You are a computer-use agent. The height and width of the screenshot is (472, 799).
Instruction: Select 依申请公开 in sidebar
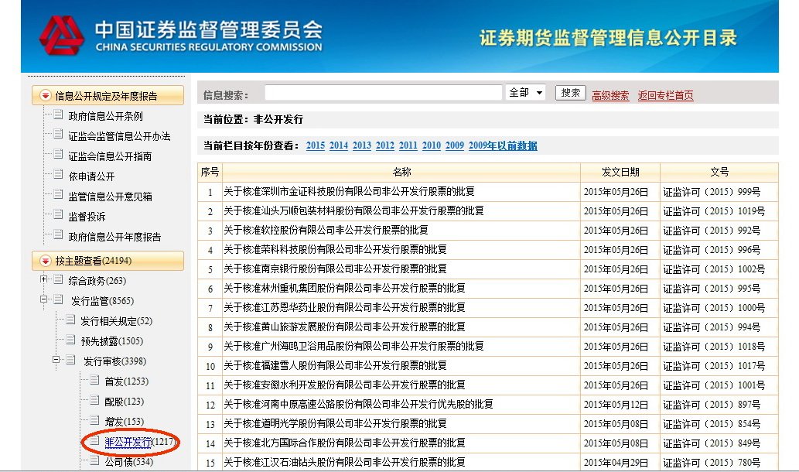pos(91,176)
